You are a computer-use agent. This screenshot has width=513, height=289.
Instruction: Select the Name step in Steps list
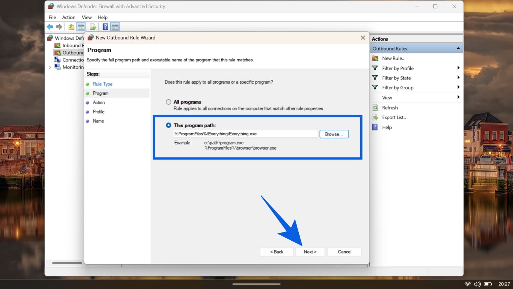click(x=98, y=121)
